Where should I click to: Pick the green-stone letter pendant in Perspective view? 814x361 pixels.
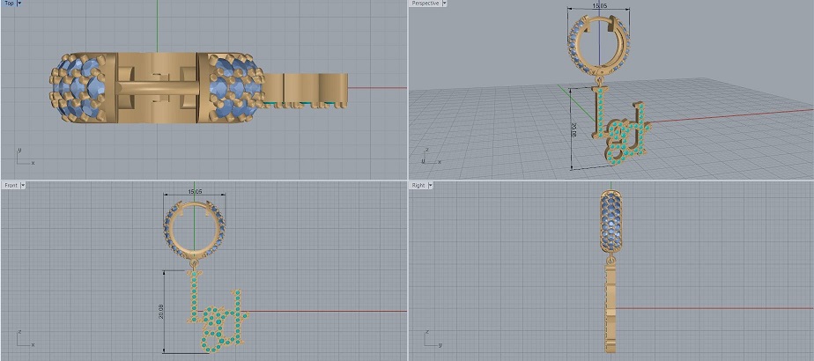[x=624, y=132]
